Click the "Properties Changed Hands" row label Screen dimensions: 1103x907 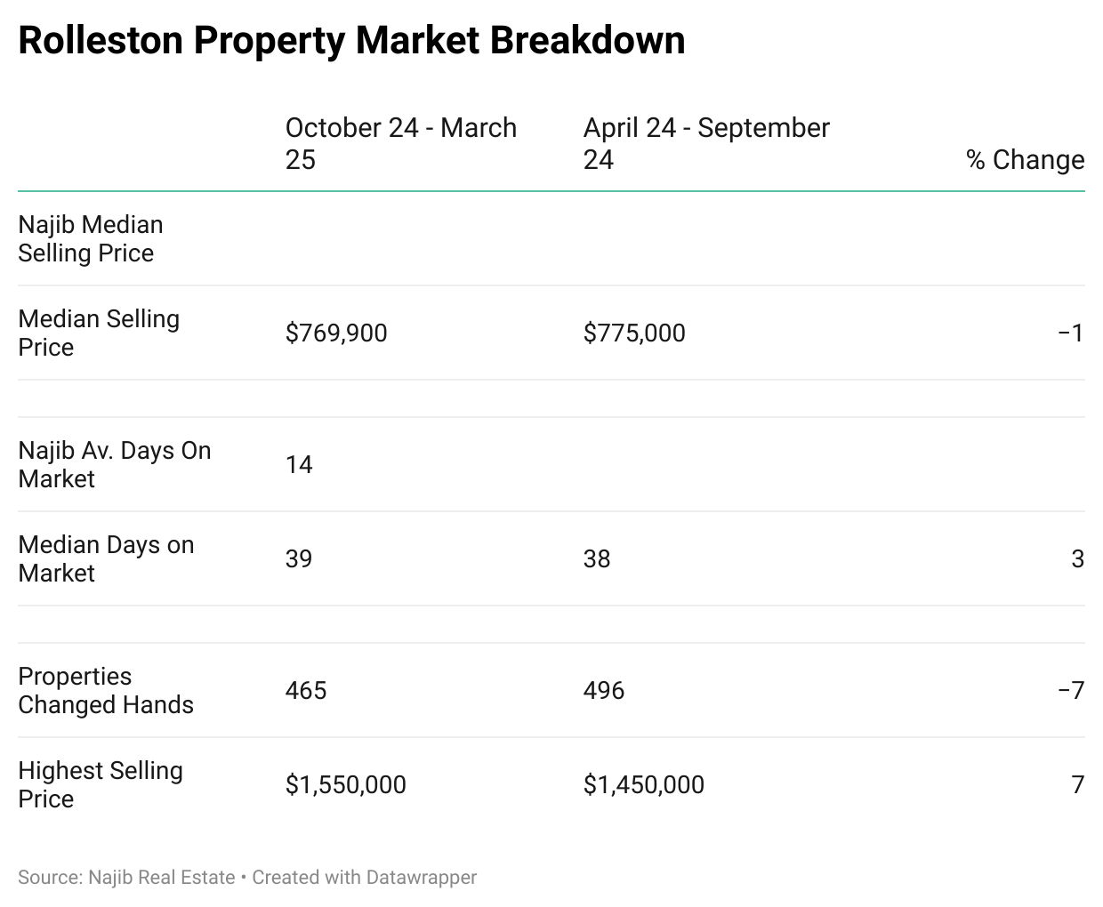point(105,690)
